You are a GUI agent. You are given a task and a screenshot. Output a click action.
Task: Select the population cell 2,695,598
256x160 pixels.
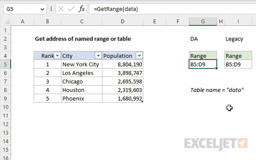tap(122, 81)
